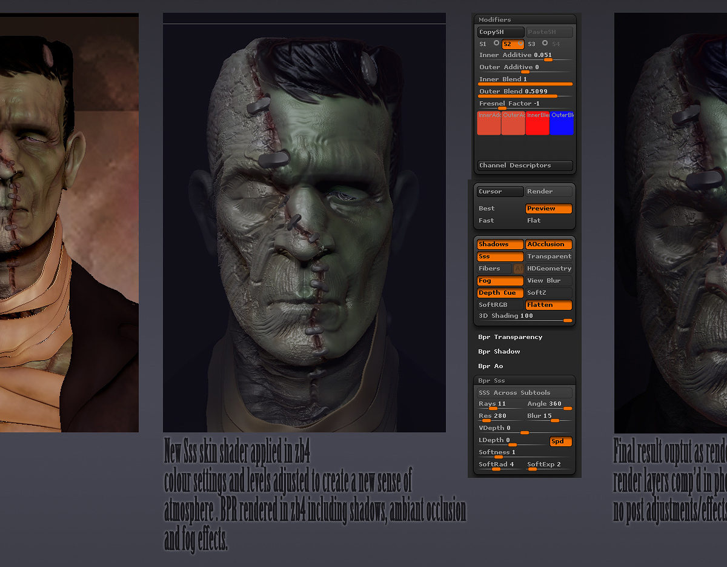Adjust the 3D Shading slider
727x567 pixels.
coord(525,317)
